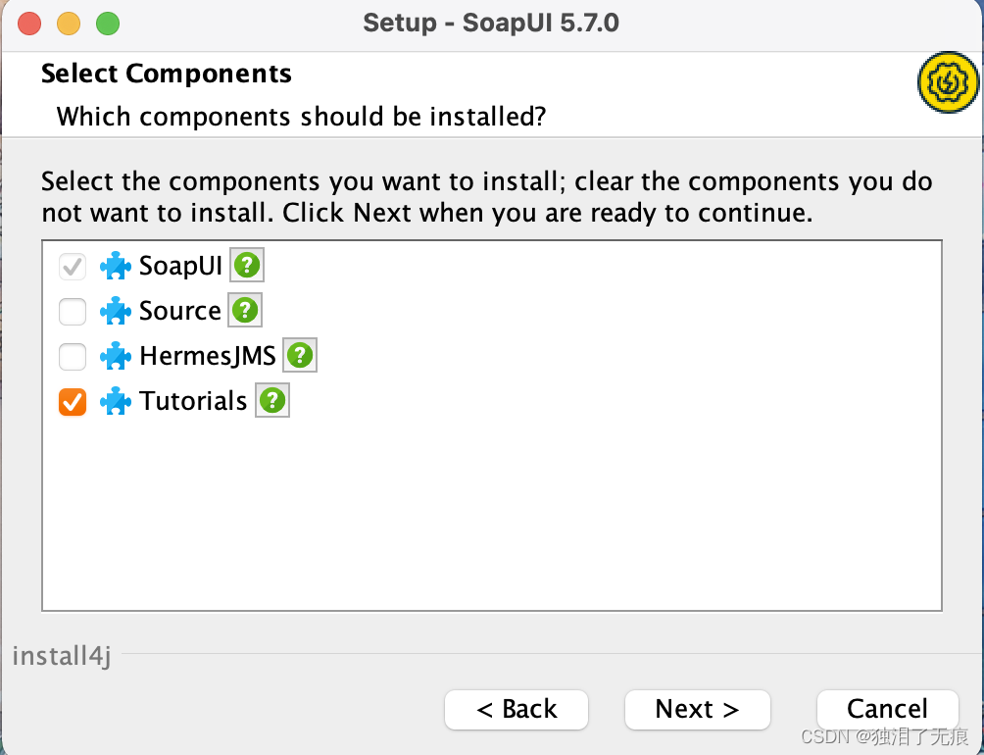Viewport: 984px width, 755px height.
Task: Minimize the setup window with yellow button
Action: point(69,23)
